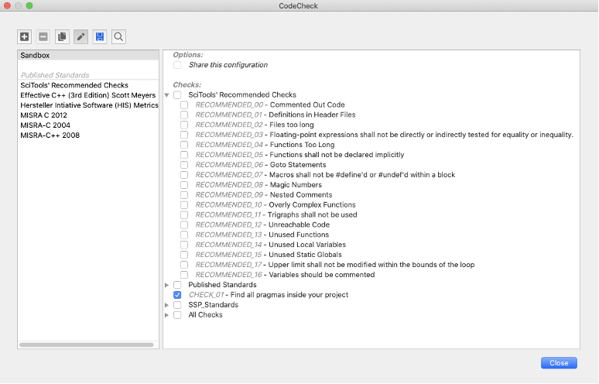Select the Sandbox configuration

[x=88, y=55]
